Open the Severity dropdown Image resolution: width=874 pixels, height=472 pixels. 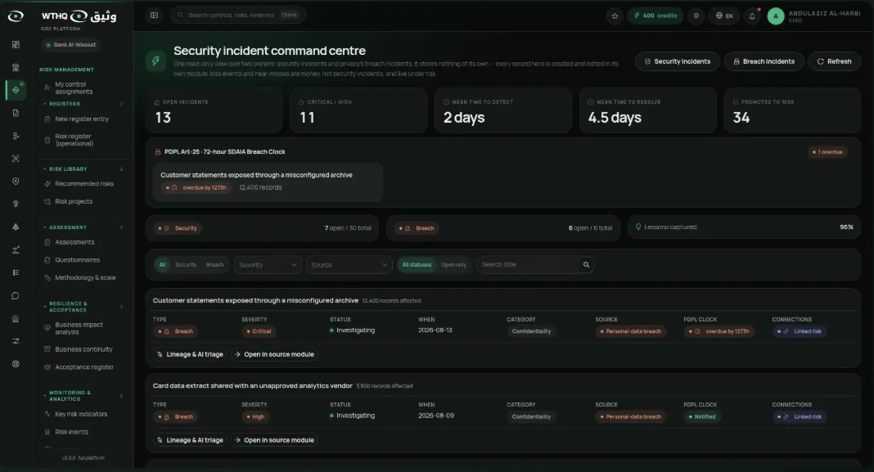[x=268, y=265]
